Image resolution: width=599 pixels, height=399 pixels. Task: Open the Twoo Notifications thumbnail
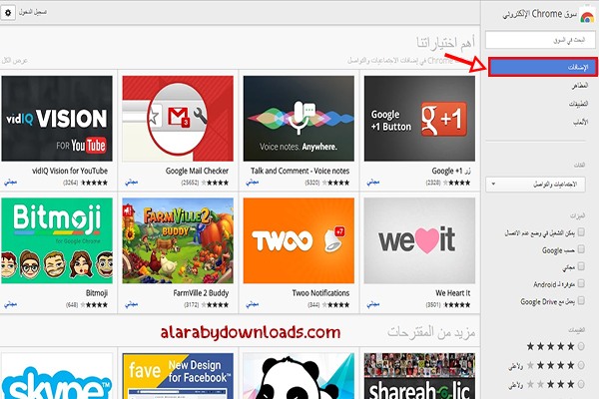(x=299, y=240)
